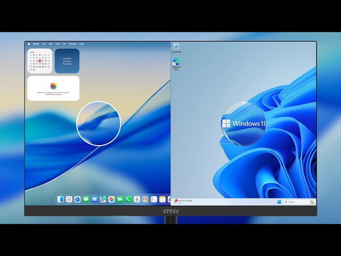Open the Help menu
The width and height of the screenshot is (341, 256).
[82, 44]
